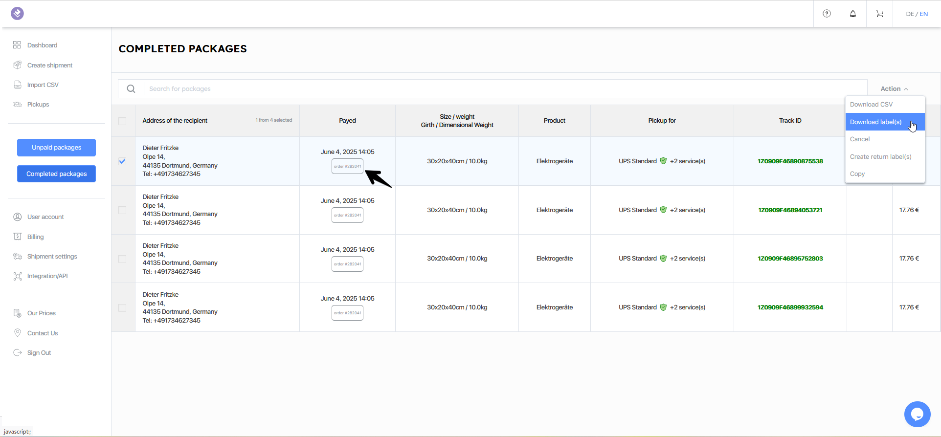Viewport: 941px width, 437px height.
Task: Click the Billing icon
Action: [x=17, y=237]
